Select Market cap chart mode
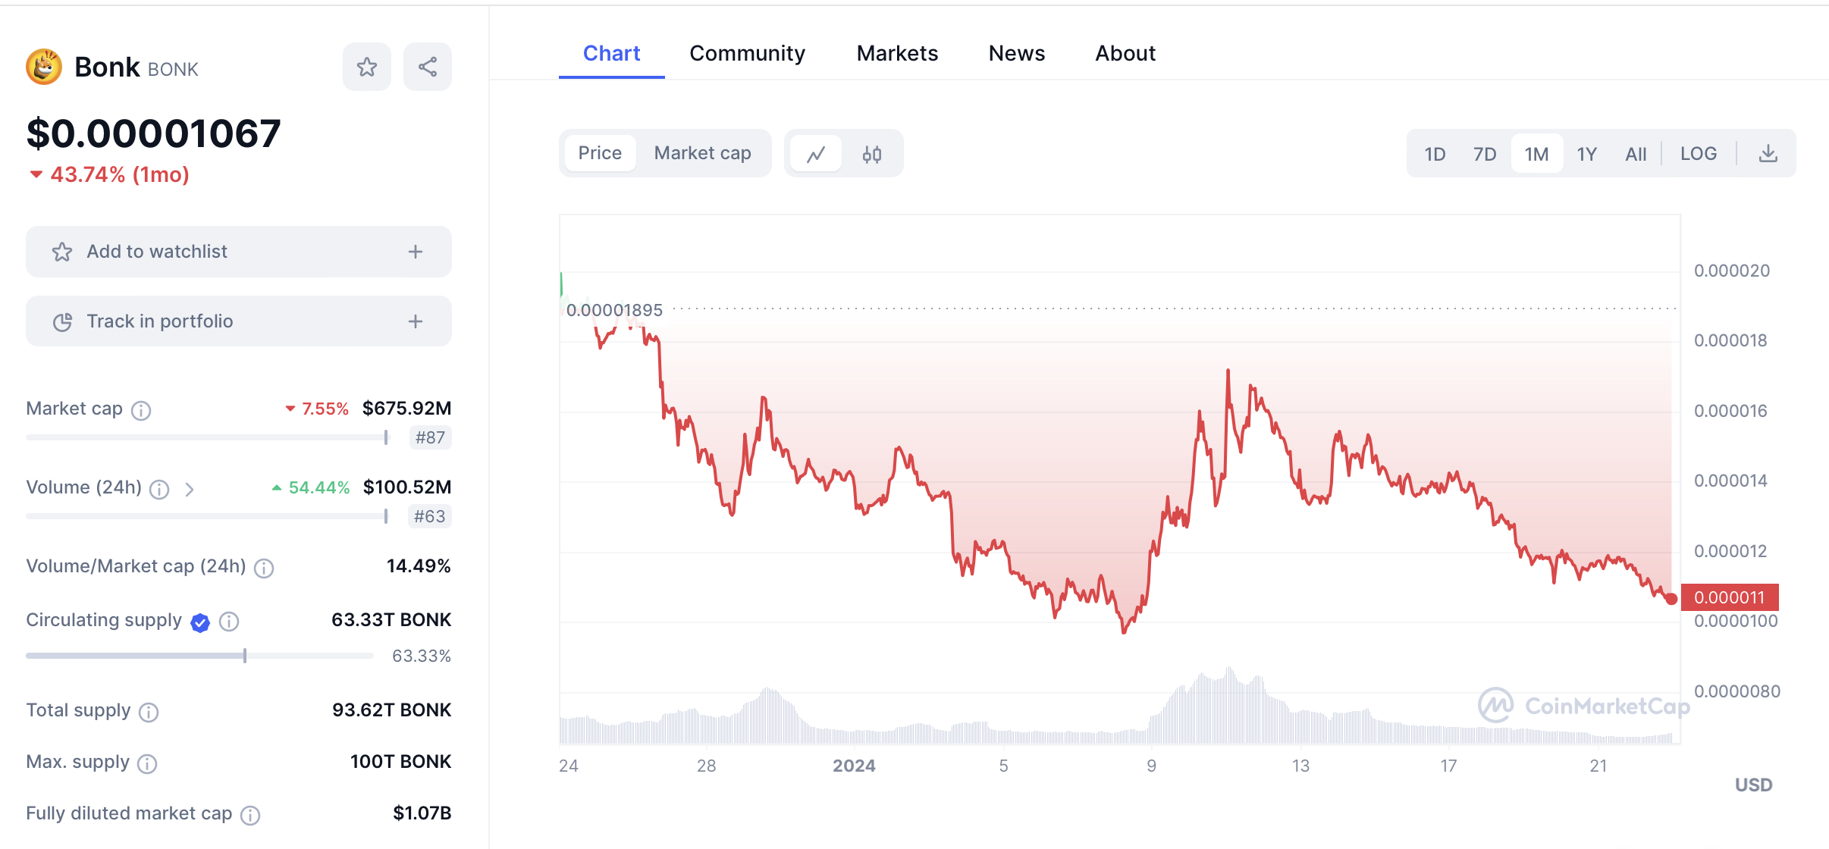The width and height of the screenshot is (1829, 849). tap(702, 154)
